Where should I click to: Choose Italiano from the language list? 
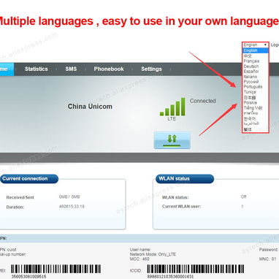coord(251,77)
